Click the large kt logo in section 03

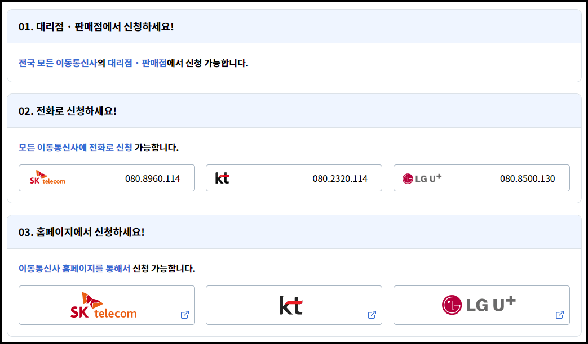(x=290, y=304)
